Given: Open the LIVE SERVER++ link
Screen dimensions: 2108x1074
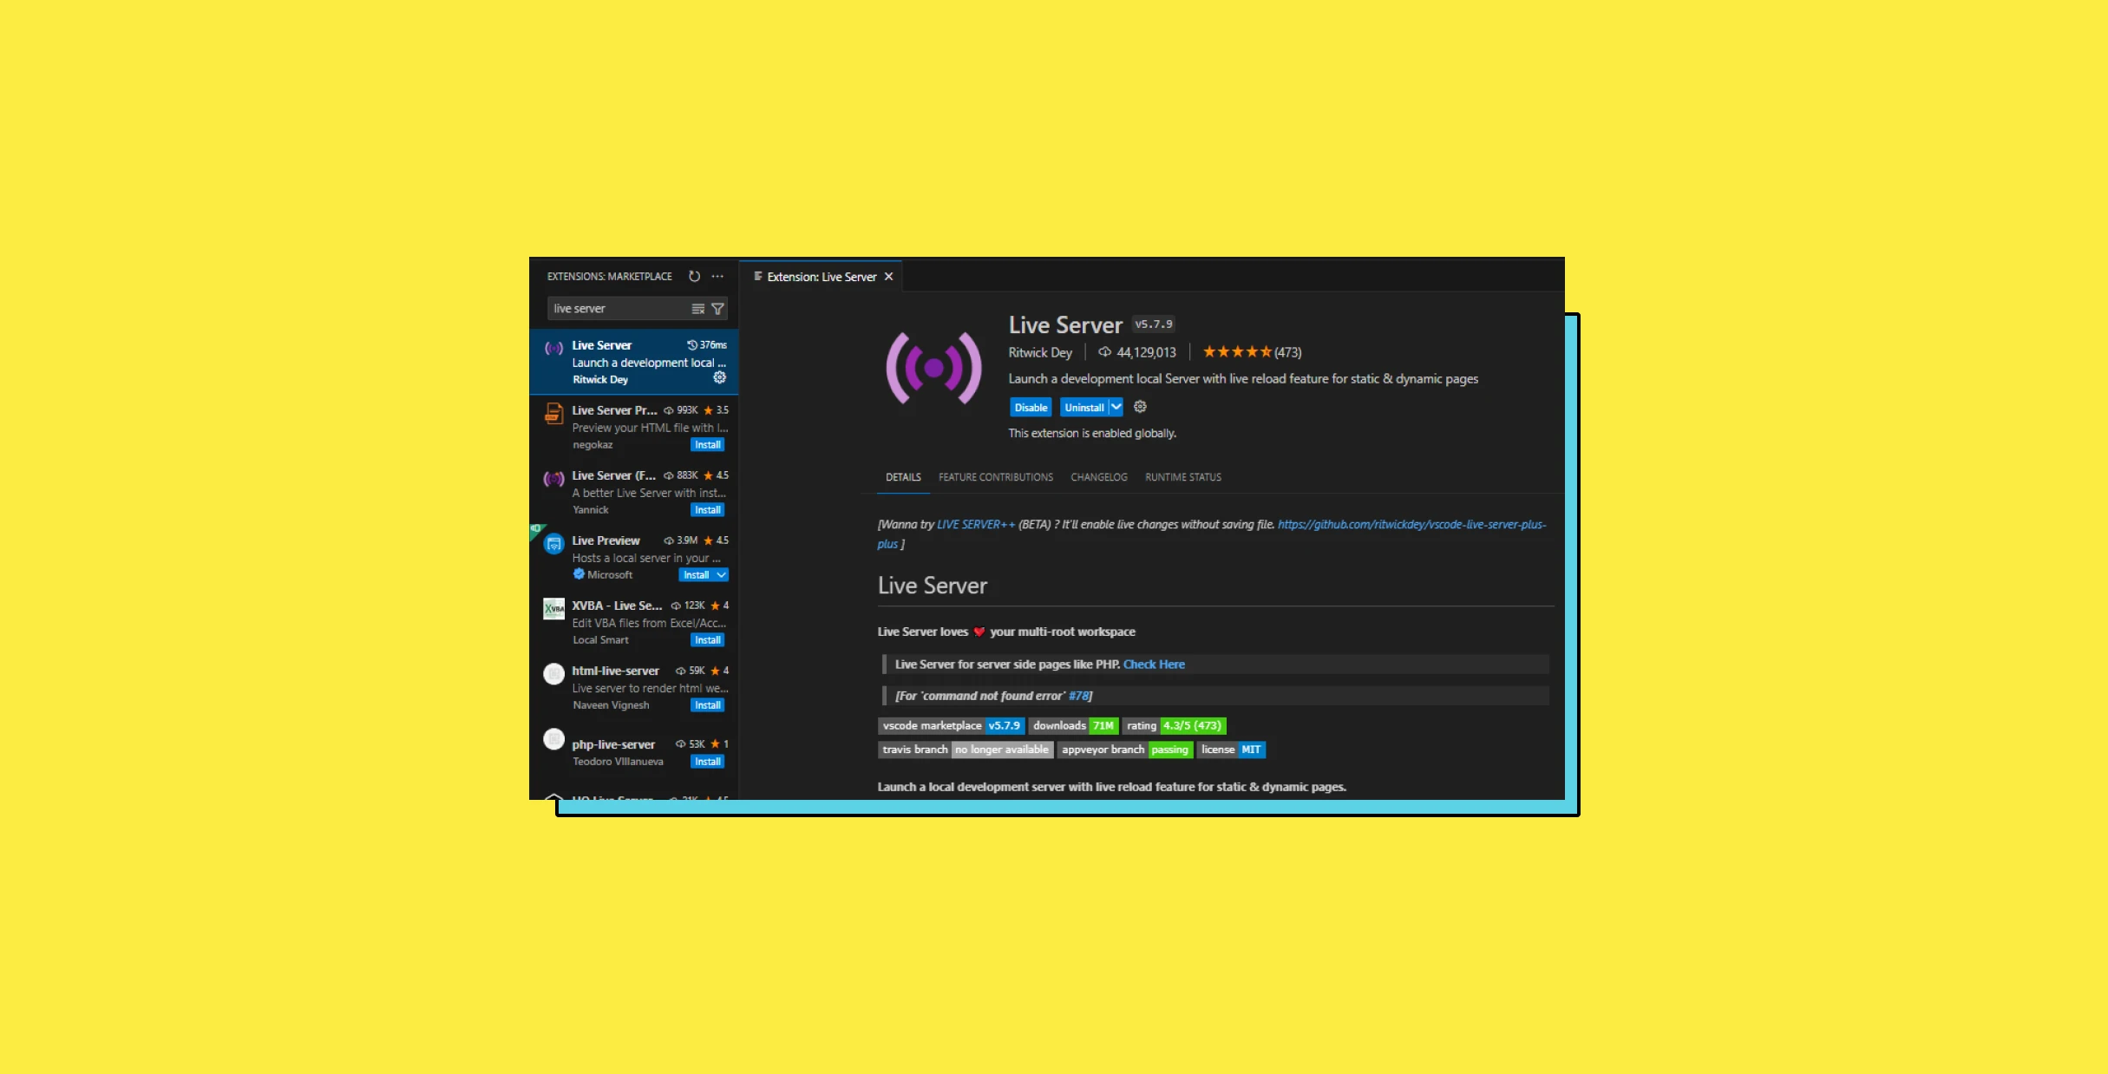Looking at the screenshot, I should point(975,525).
